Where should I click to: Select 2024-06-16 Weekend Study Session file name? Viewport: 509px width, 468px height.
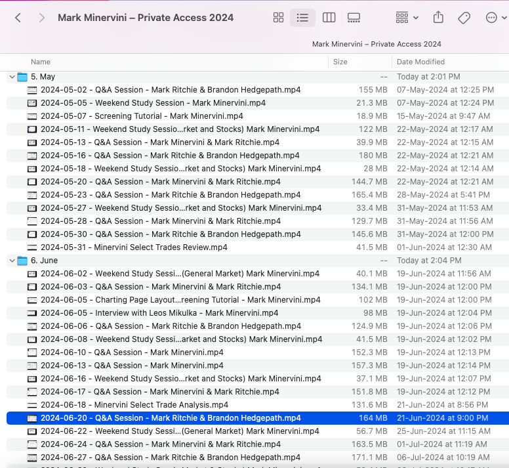coord(181,379)
